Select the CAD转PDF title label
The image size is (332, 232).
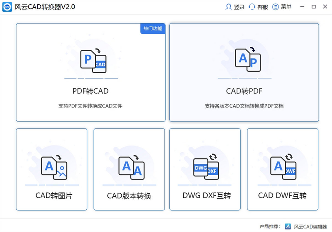[x=244, y=91]
